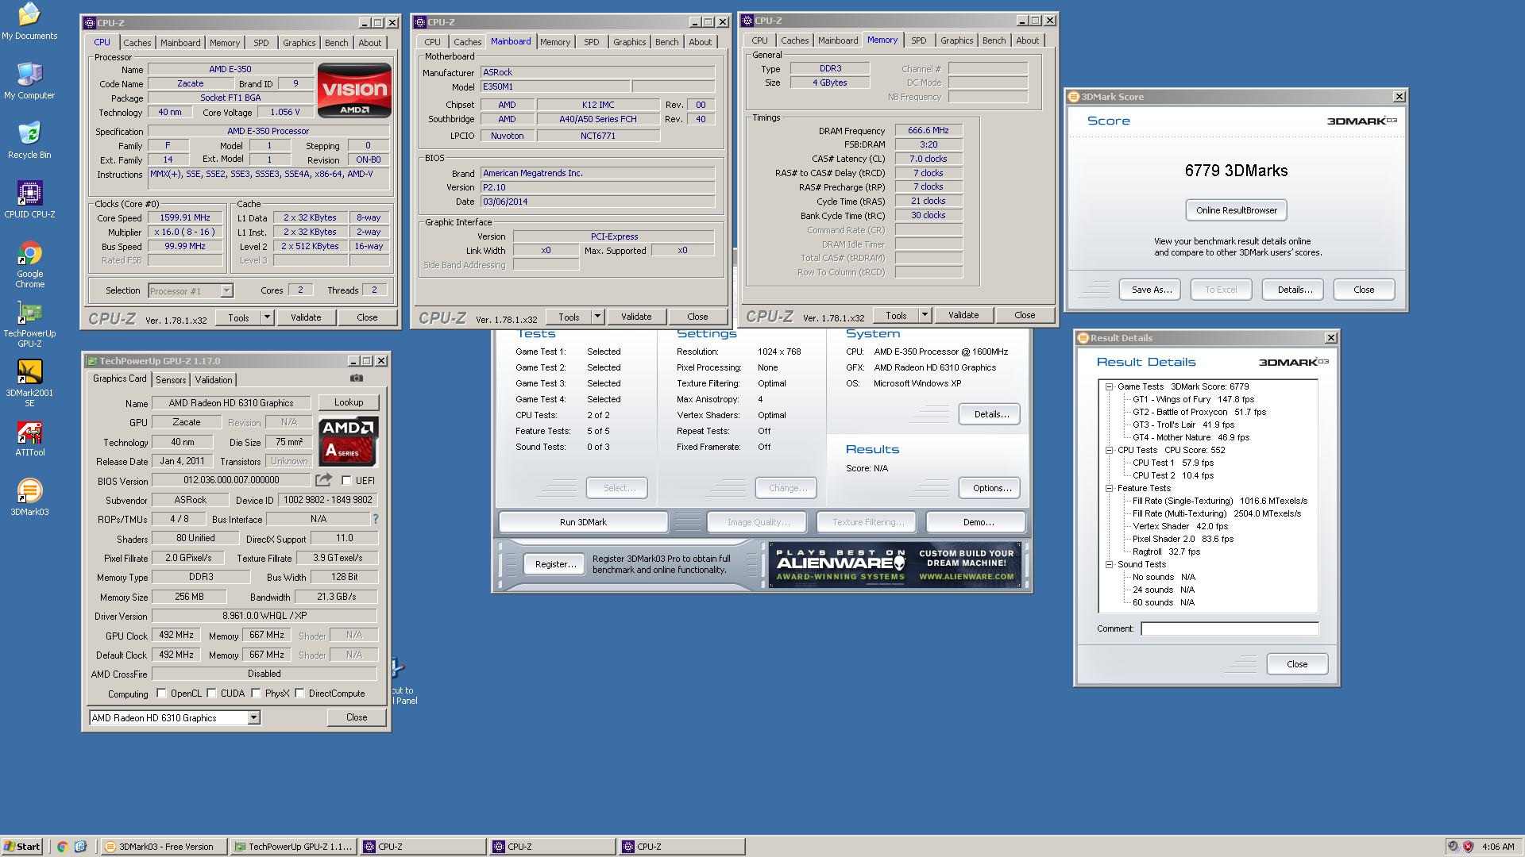Click Validate button in first CPU-Z window
This screenshot has width=1525, height=857.
pyautogui.click(x=306, y=317)
